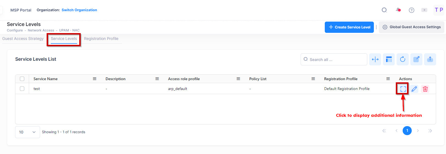
Task: Expand details for the test service level
Action: pos(403,89)
